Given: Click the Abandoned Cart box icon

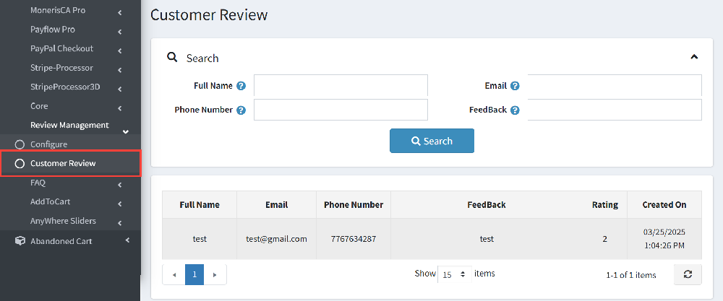Looking at the screenshot, I should point(20,240).
